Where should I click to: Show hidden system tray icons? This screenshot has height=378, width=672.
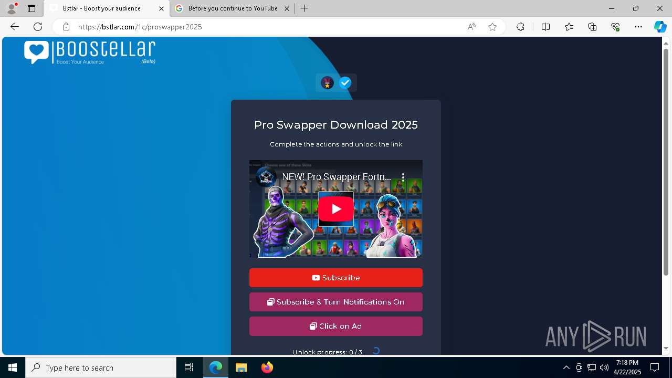coord(566,367)
